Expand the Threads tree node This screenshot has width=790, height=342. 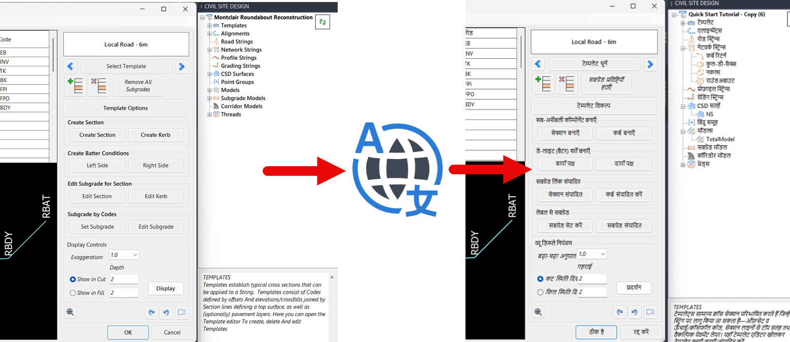coord(209,115)
